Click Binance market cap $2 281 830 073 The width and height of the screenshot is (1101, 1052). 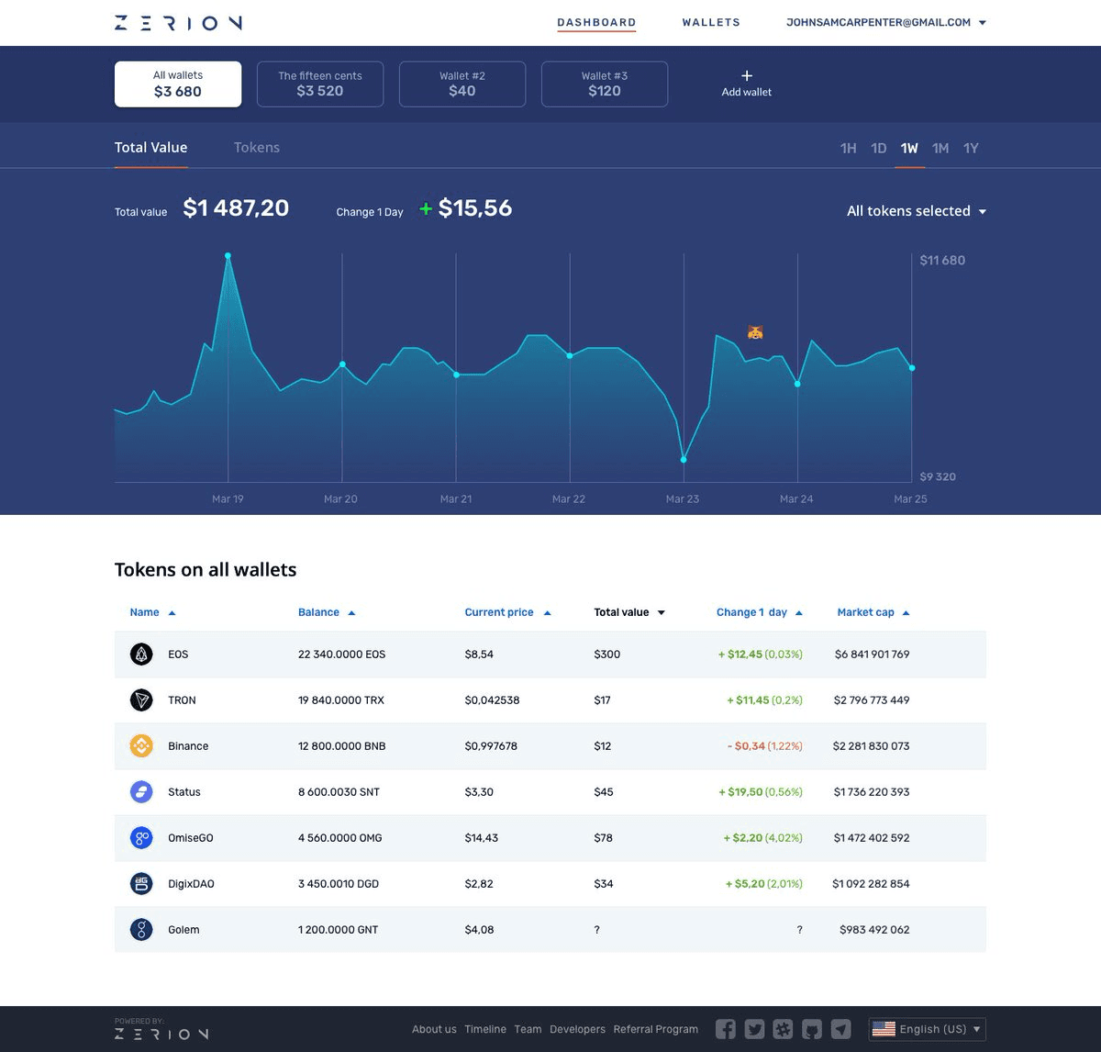pos(872,746)
